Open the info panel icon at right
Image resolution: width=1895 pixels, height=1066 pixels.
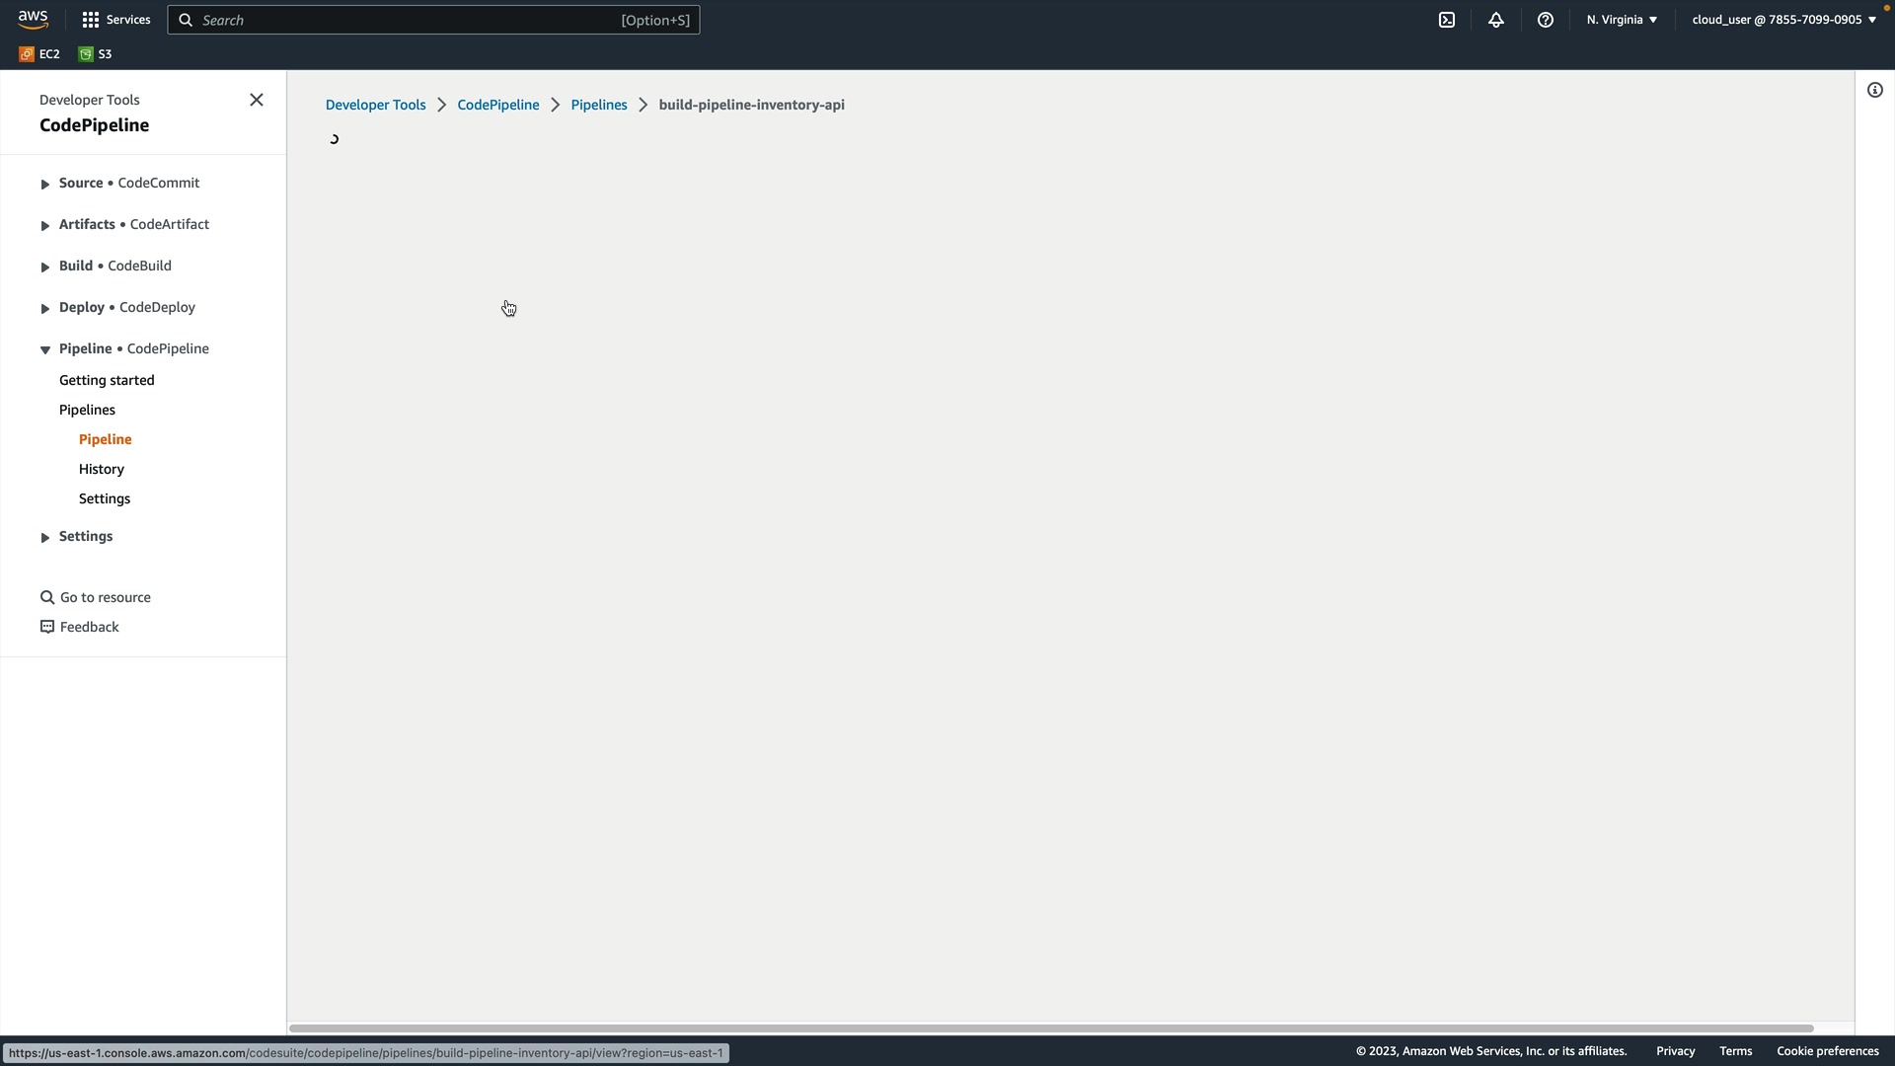tap(1874, 90)
